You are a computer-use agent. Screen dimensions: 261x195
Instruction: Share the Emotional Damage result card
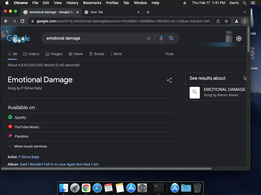169,80
